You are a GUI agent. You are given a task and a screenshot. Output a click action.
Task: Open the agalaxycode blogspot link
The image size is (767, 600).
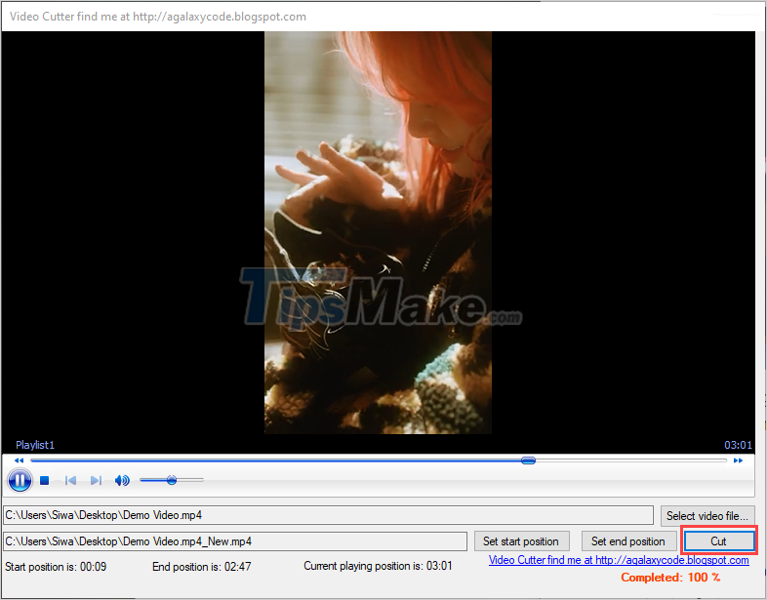tap(619, 560)
